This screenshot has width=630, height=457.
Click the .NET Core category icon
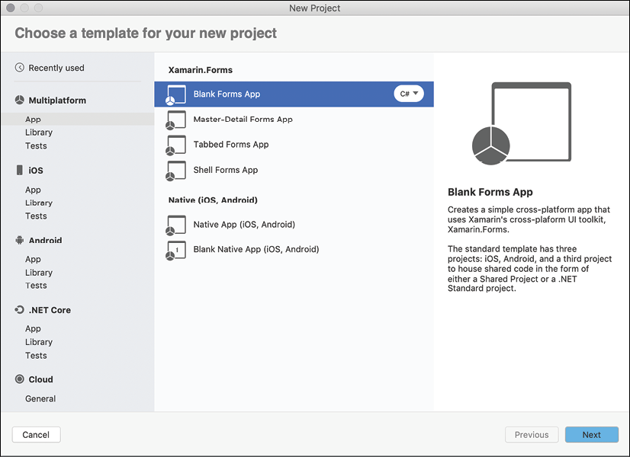[x=20, y=310]
